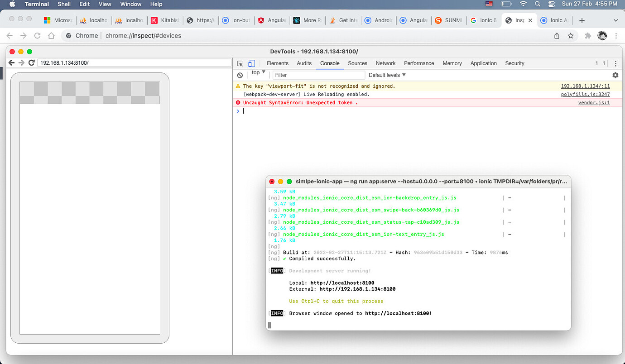Open the Memory panel tab

tap(452, 63)
